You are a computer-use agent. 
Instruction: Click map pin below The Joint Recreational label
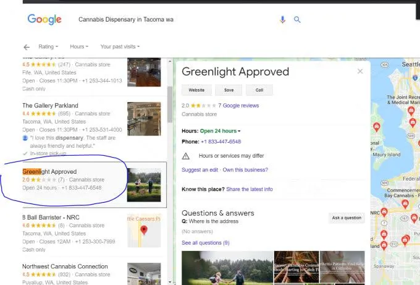tap(411, 111)
